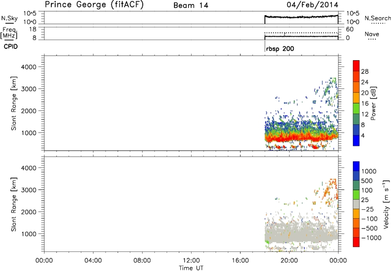The image size is (391, 271).
Task: Click the "4" Power colorbar tick label
Action: coord(363,135)
